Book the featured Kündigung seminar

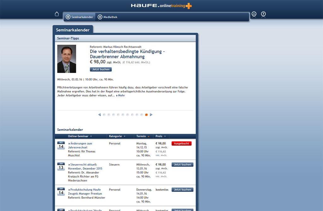101,69
